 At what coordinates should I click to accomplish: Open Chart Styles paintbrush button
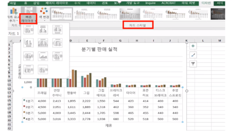[193, 55]
